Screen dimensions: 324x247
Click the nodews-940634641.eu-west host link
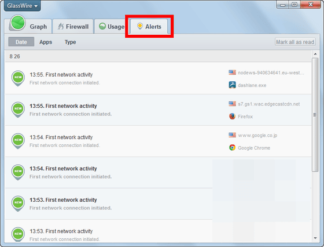(271, 72)
